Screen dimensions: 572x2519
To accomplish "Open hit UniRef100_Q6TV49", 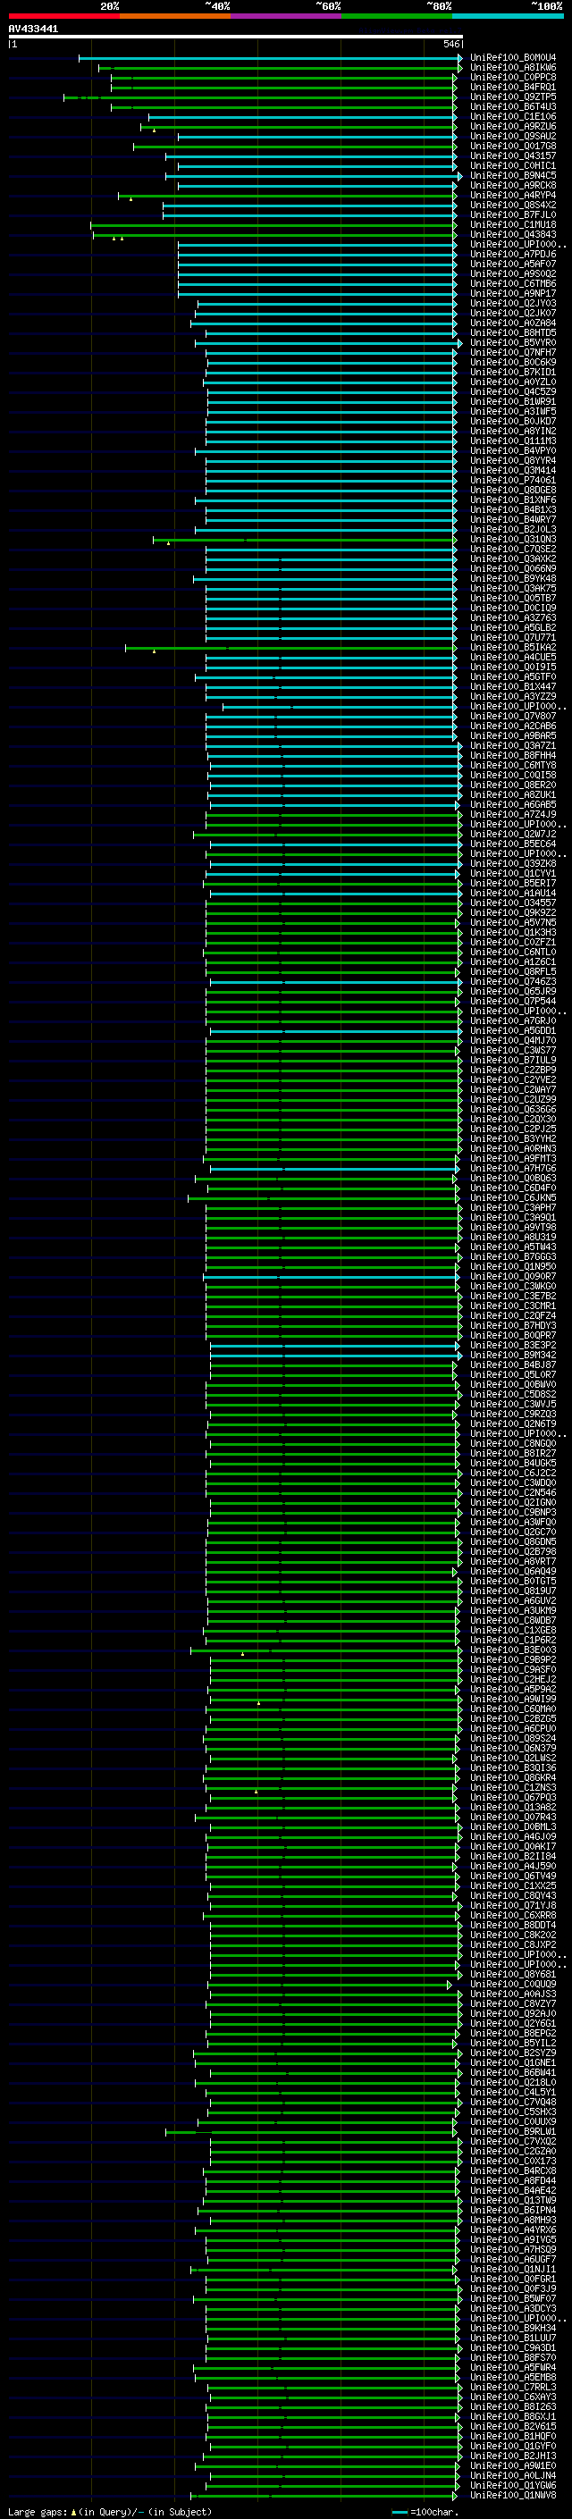I will (x=513, y=1876).
